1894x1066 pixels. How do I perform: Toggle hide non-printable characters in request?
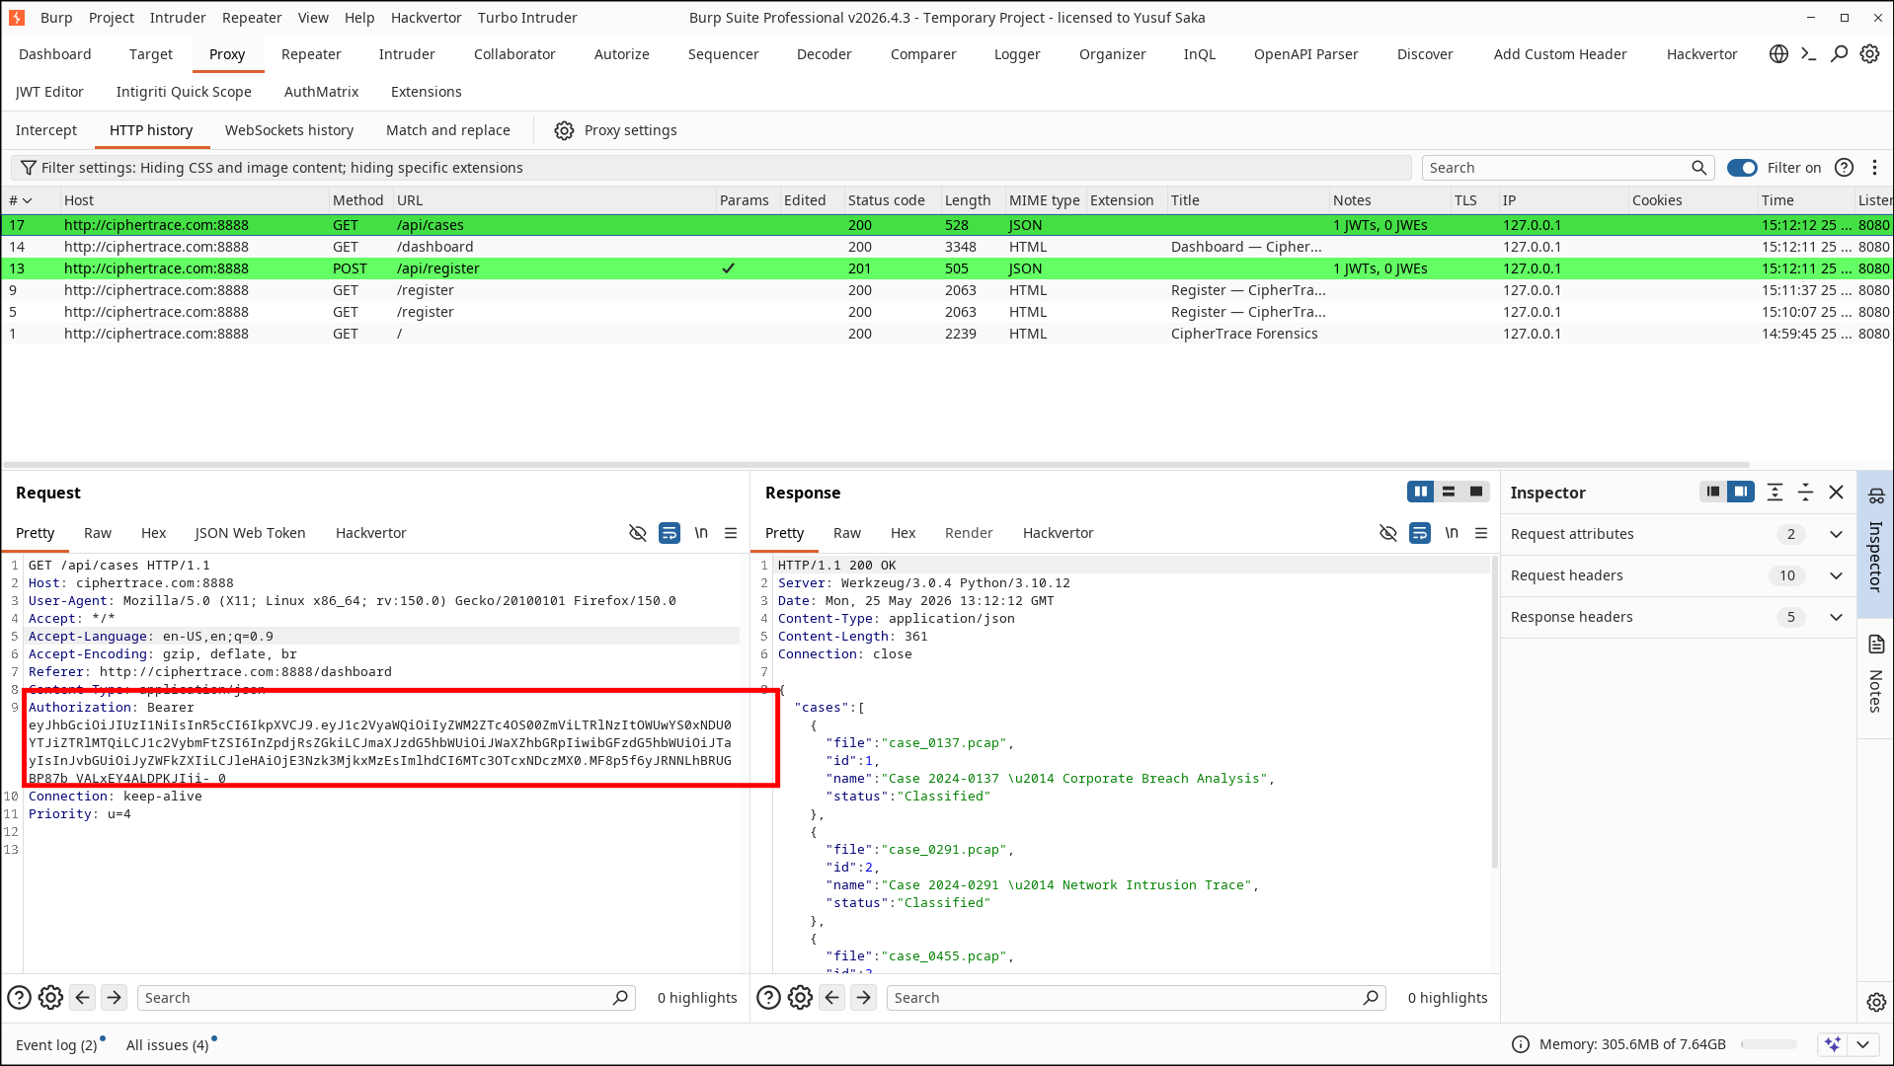coord(638,533)
